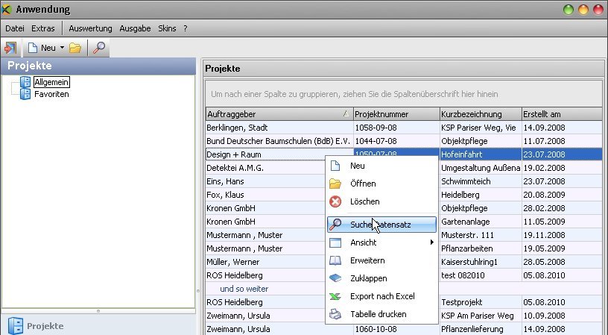
Task: Click the 'und so weiter' row
Action: click(244, 288)
